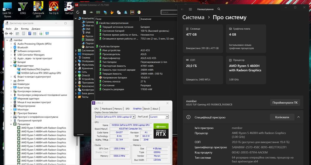The image size is (311, 165).
Task: Click the Копіювати button for device specs
Action: pyautogui.click(x=282, y=117)
